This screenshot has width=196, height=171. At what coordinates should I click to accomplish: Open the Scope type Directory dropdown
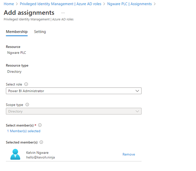coord(74,111)
